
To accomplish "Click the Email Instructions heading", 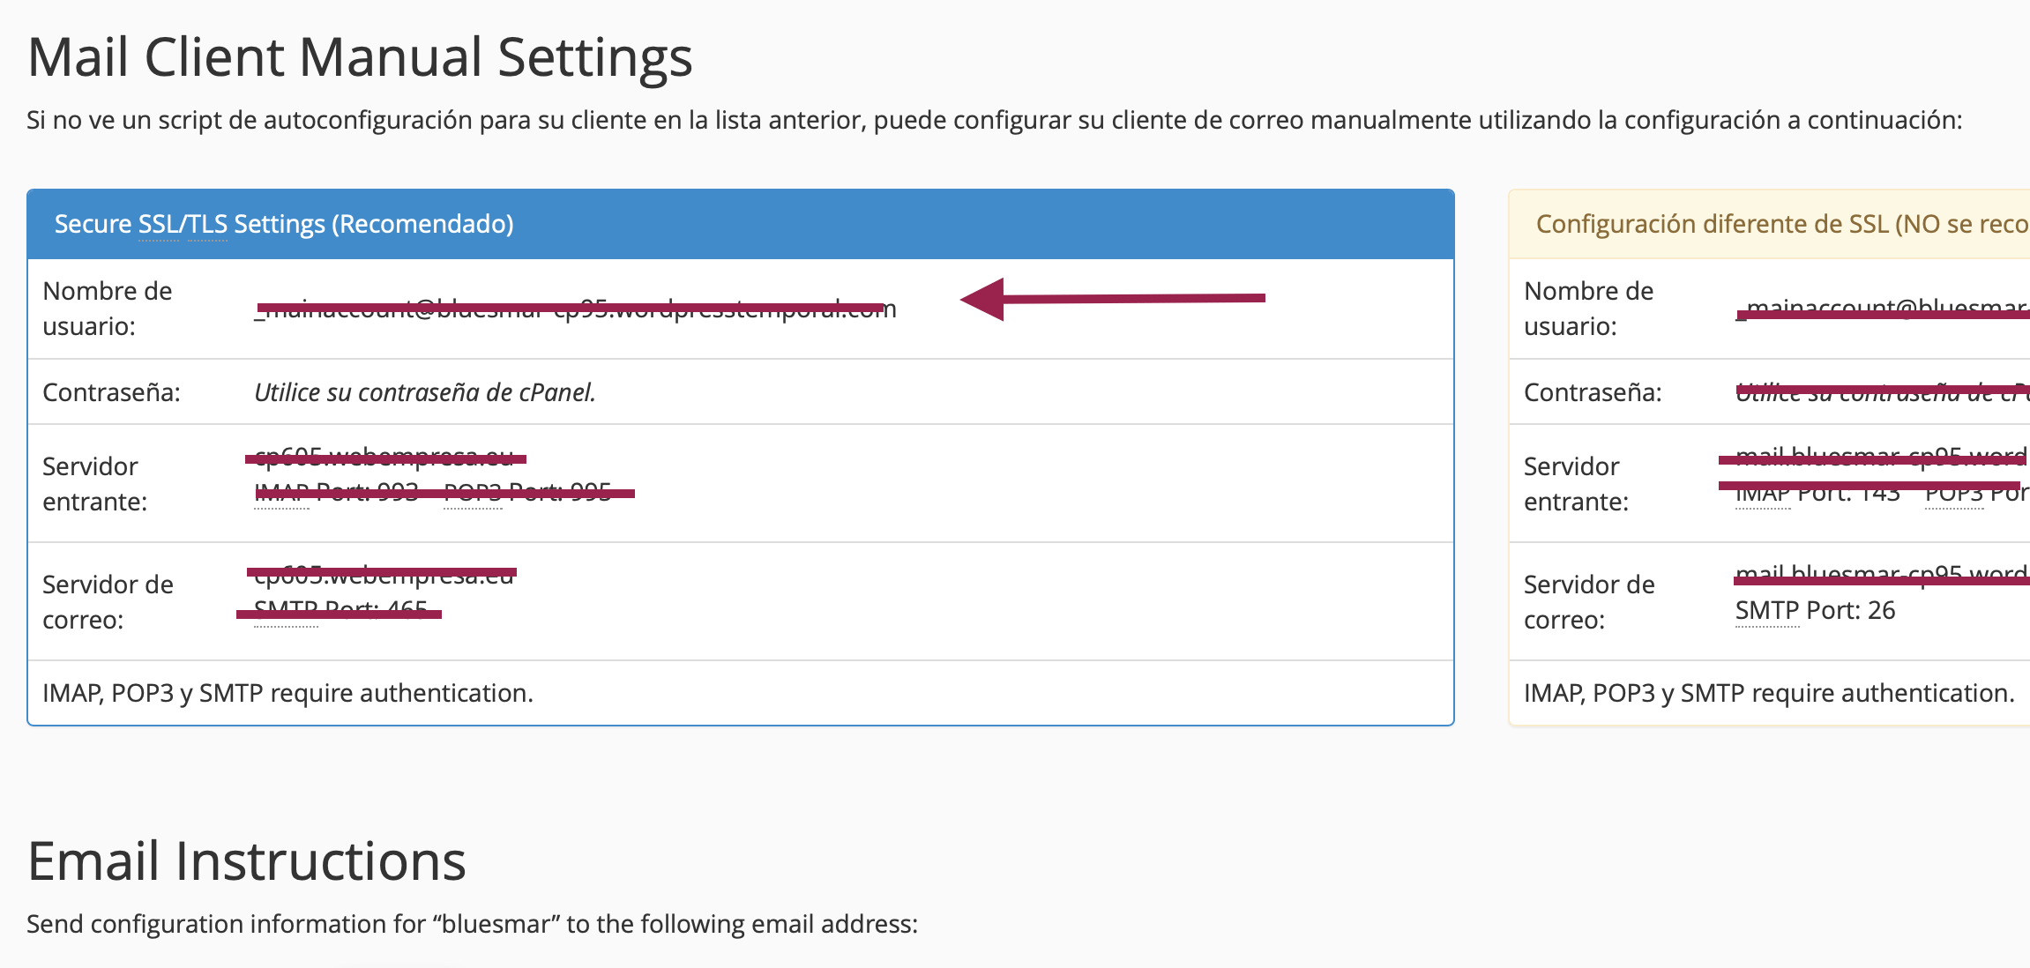I will (247, 861).
